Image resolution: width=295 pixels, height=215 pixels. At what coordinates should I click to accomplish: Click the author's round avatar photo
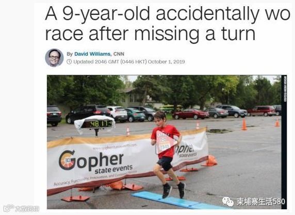(x=54, y=58)
